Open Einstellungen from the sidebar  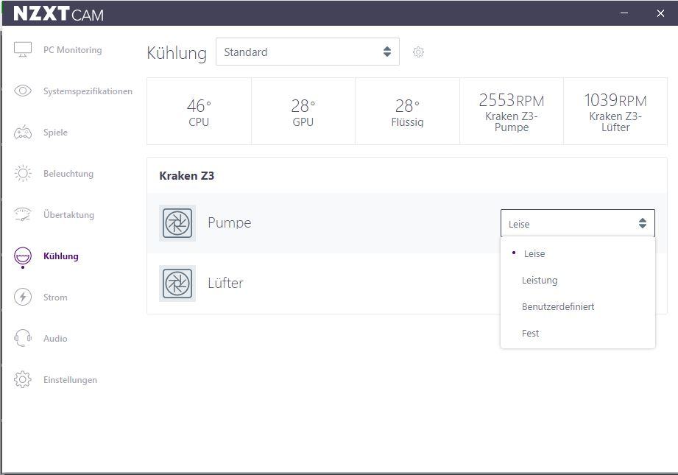pyautogui.click(x=70, y=380)
